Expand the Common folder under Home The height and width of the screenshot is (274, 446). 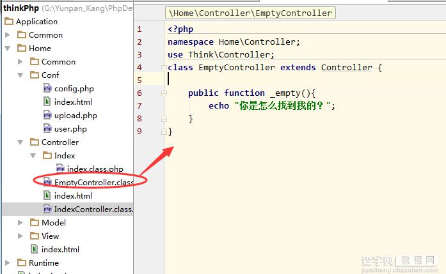[20, 61]
